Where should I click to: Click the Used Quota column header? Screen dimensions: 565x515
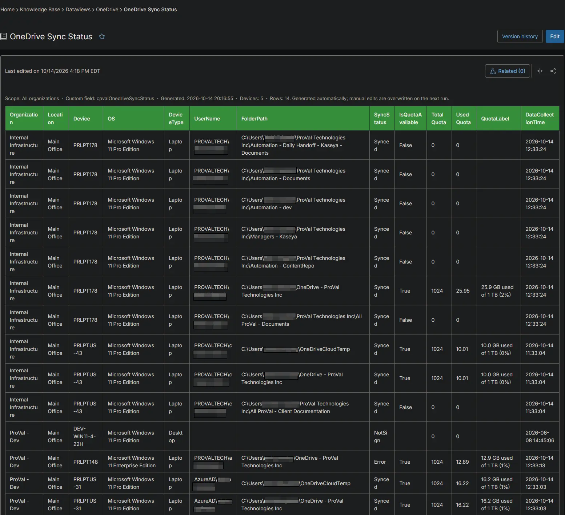coord(464,118)
